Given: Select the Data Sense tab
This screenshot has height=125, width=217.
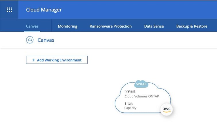Looking at the screenshot, I should pos(154,26).
